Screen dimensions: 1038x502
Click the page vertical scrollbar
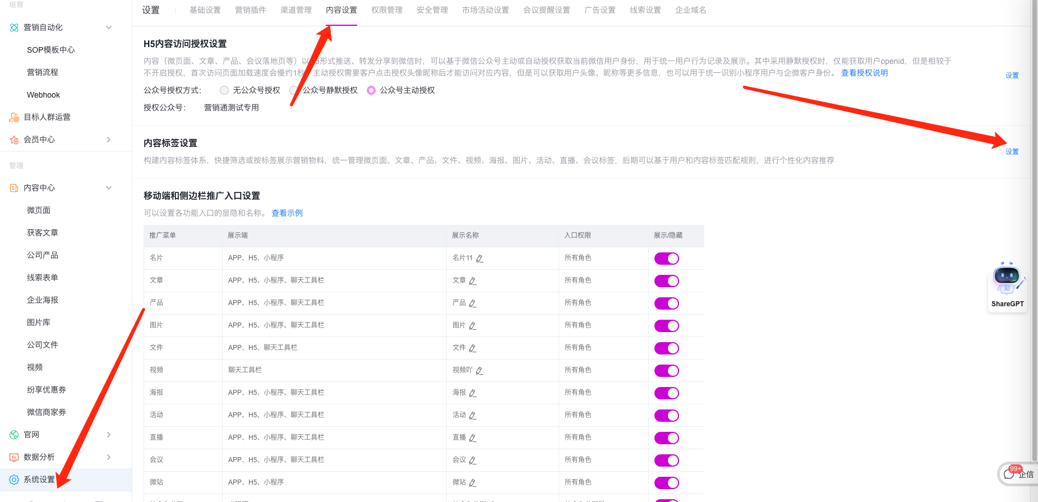tap(1035, 230)
